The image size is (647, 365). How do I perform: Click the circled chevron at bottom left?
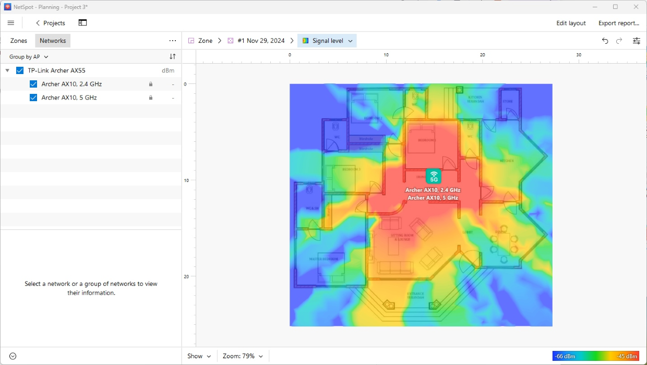pyautogui.click(x=13, y=356)
